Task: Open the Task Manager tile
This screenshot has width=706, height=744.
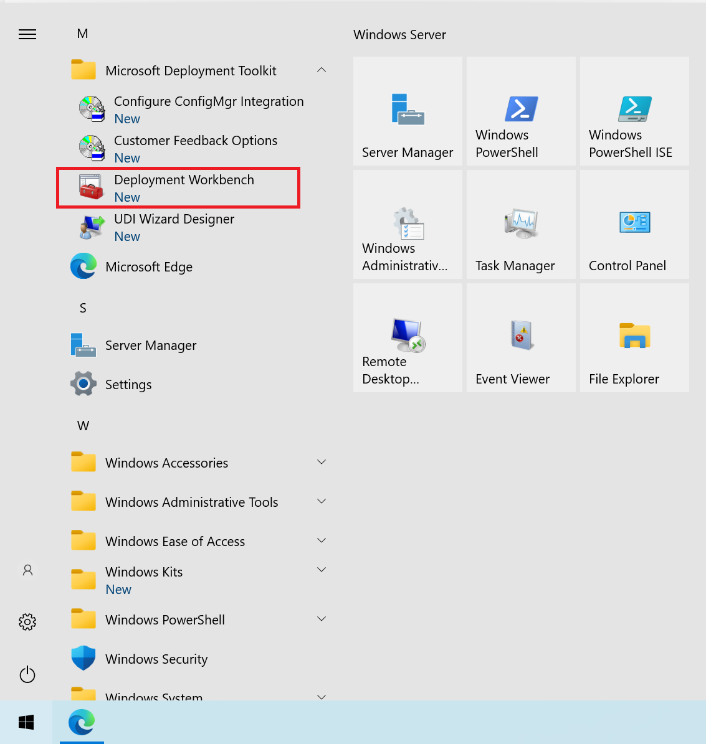Action: click(521, 224)
